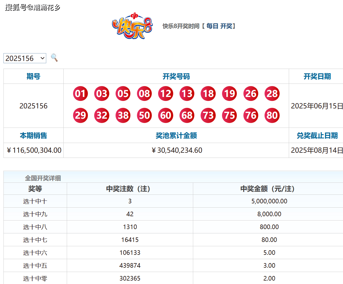This screenshot has height=284, width=343.
Task: Click red ball number 01
Action: tap(80, 94)
